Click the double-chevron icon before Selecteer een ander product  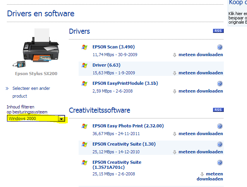(7, 88)
